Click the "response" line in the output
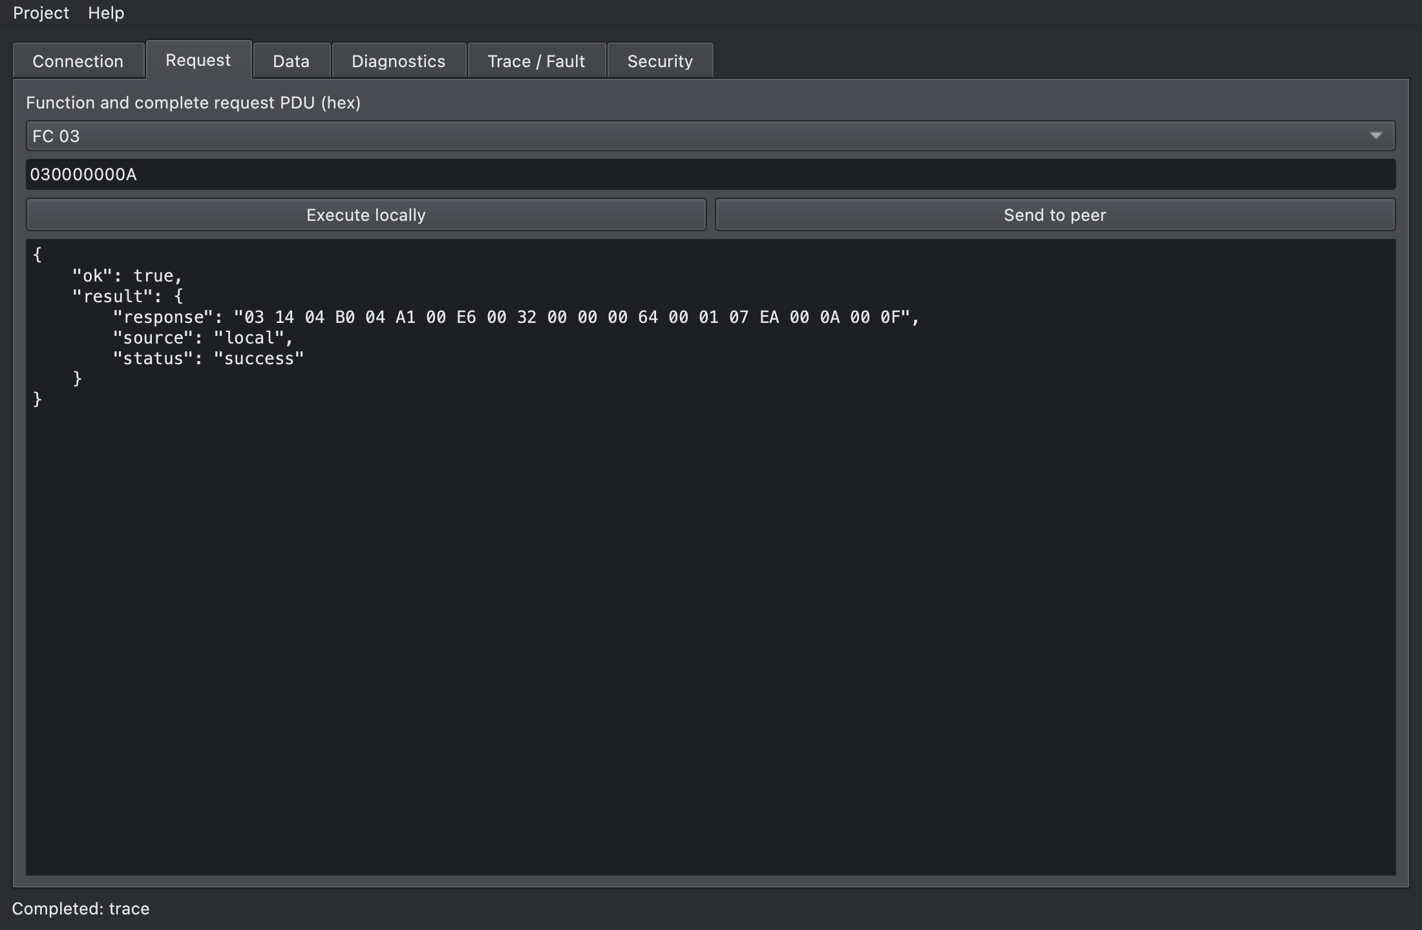This screenshot has height=930, width=1422. coord(516,317)
